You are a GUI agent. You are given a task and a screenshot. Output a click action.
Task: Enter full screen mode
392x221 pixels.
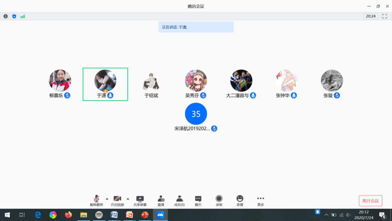pyautogui.click(x=384, y=16)
